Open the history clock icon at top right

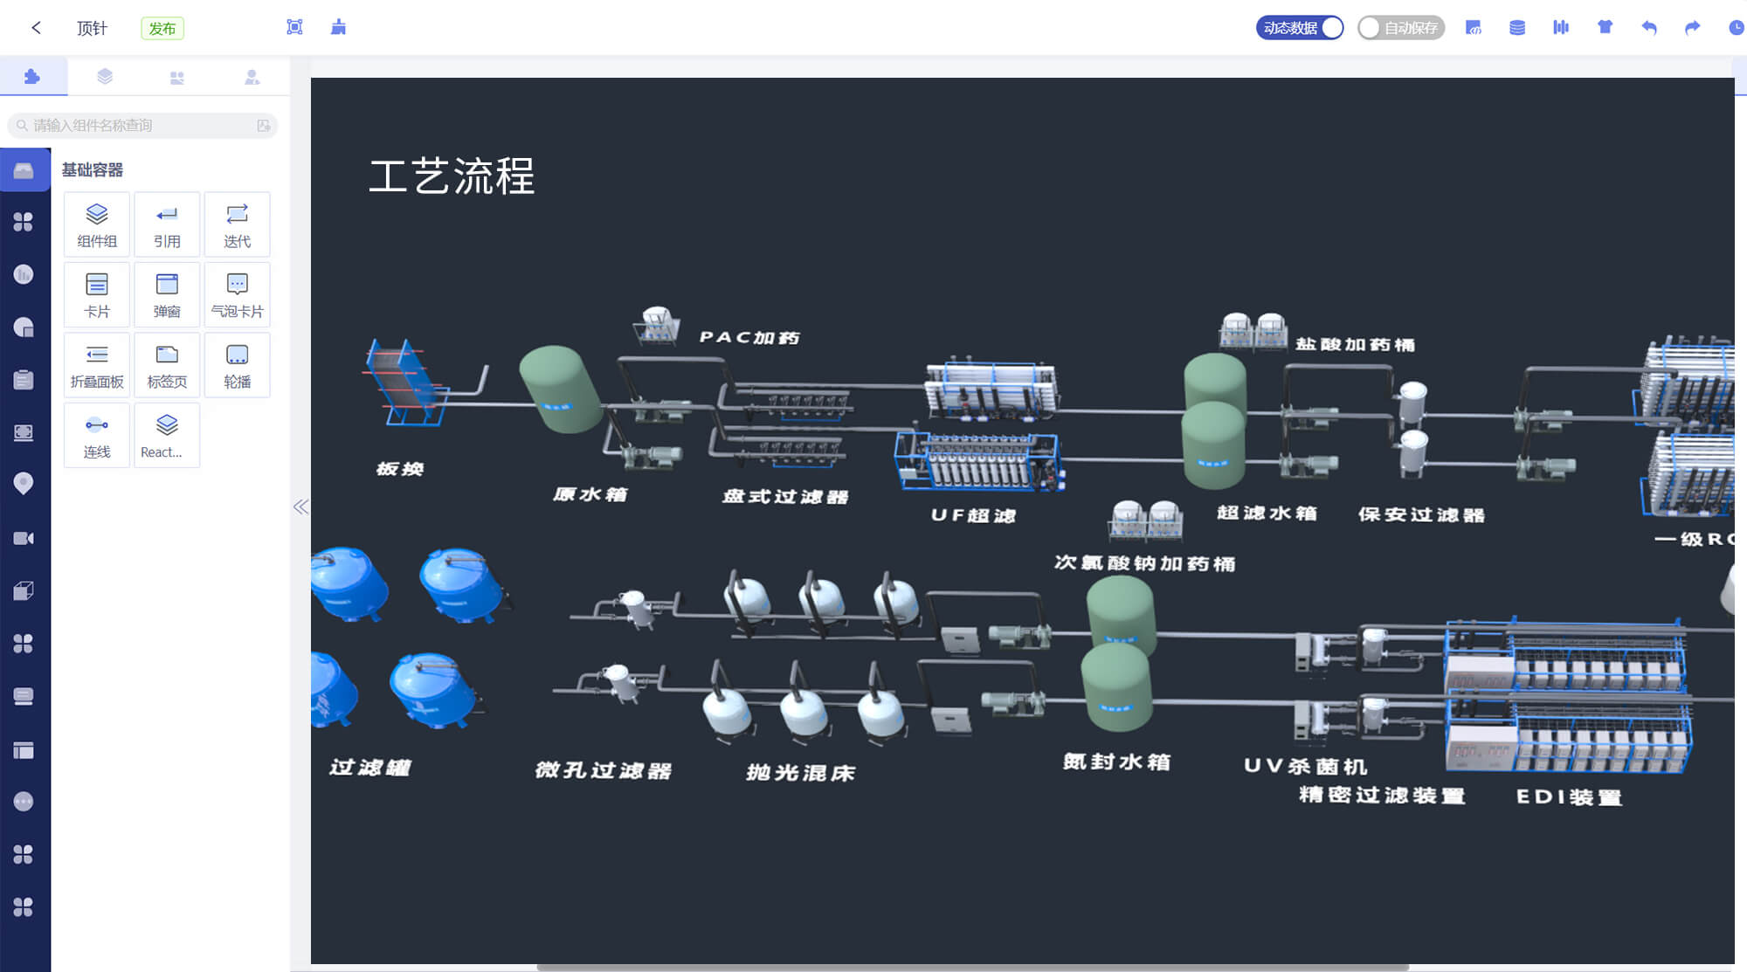pos(1735,27)
